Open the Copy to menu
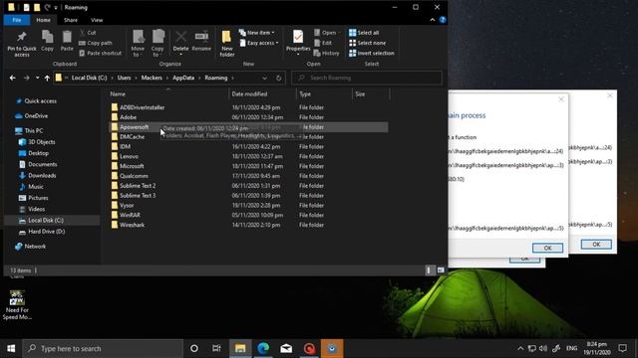 (x=158, y=44)
